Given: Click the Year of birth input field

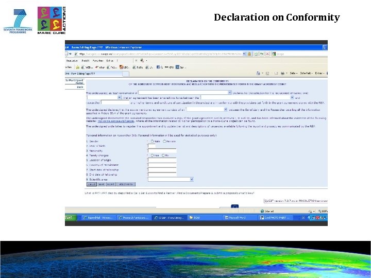Looking at the screenshot, I should point(151,146).
